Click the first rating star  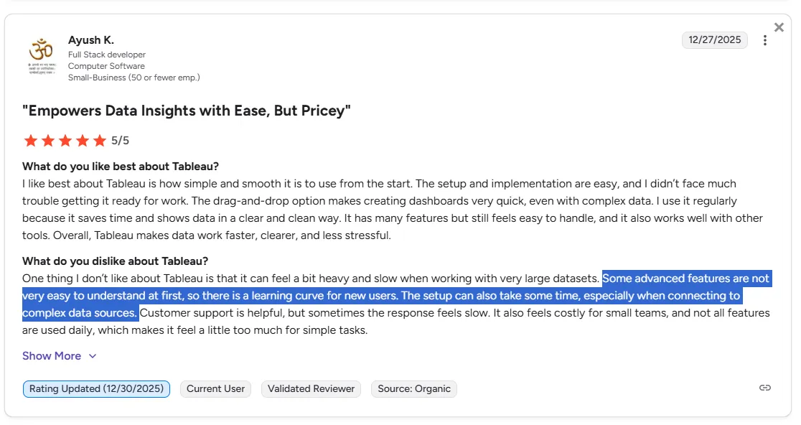point(30,141)
